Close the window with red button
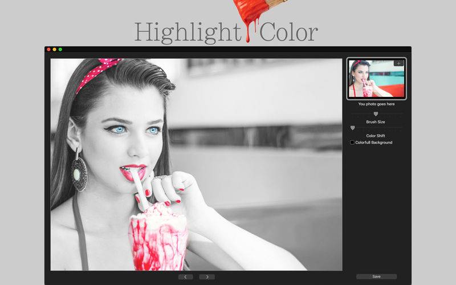Viewport: 456px width, 285px height. [49, 50]
